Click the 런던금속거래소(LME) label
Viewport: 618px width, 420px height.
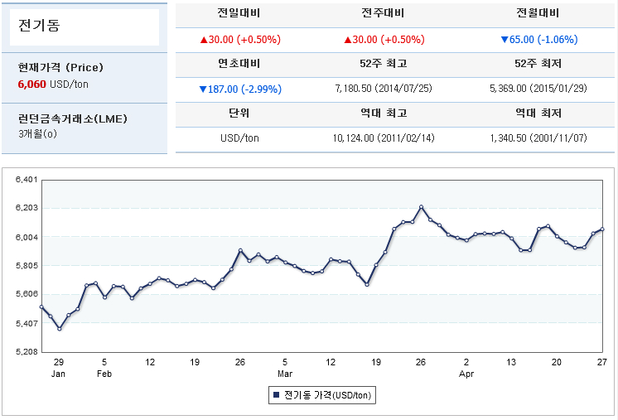72,118
